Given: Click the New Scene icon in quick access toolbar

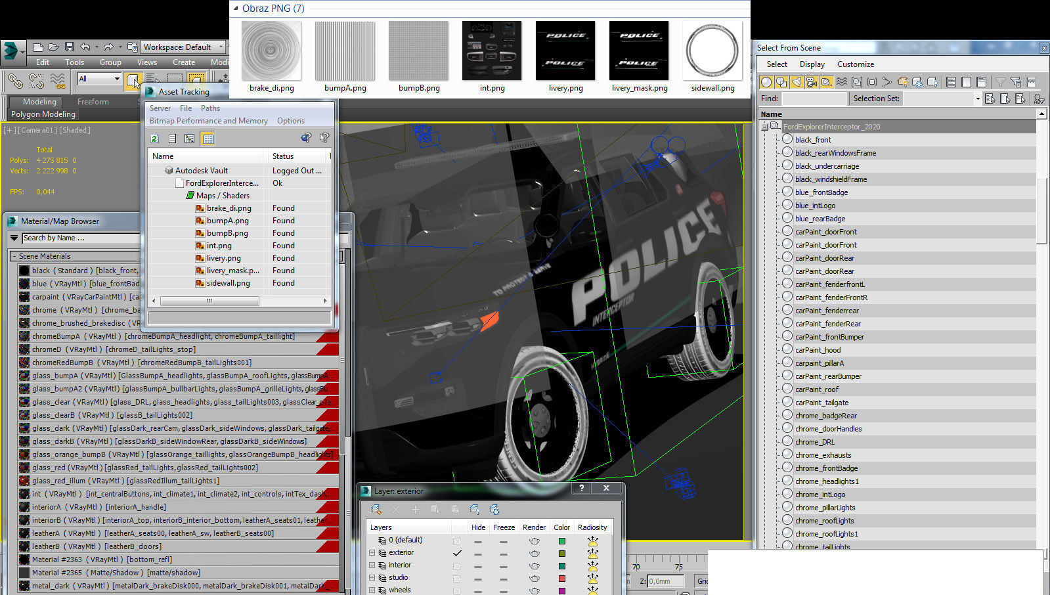Looking at the screenshot, I should pyautogui.click(x=38, y=47).
